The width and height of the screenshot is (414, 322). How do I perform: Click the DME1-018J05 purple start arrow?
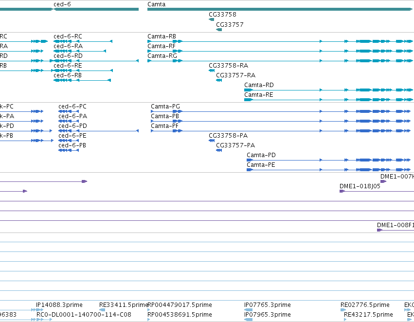pos(342,191)
